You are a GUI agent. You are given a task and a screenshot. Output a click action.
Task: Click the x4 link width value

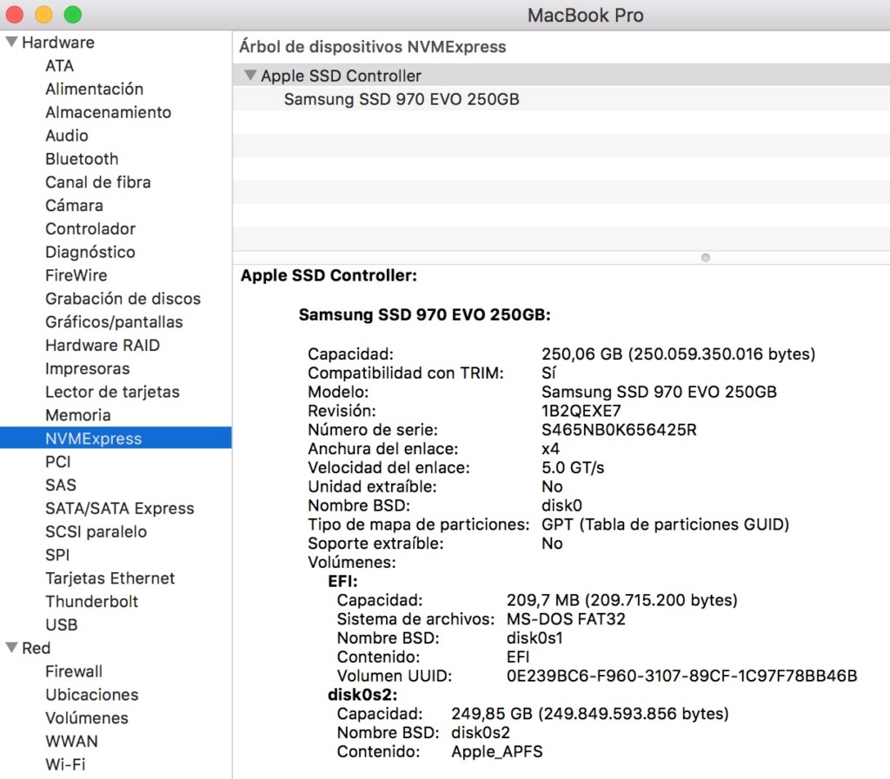click(550, 448)
